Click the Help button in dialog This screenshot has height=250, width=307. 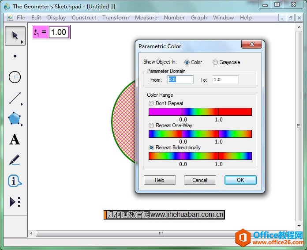(x=160, y=180)
